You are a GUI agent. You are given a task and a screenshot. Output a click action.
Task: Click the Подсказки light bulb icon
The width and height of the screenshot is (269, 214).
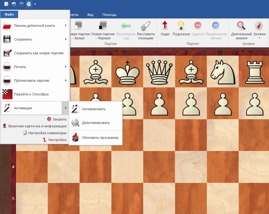click(181, 25)
